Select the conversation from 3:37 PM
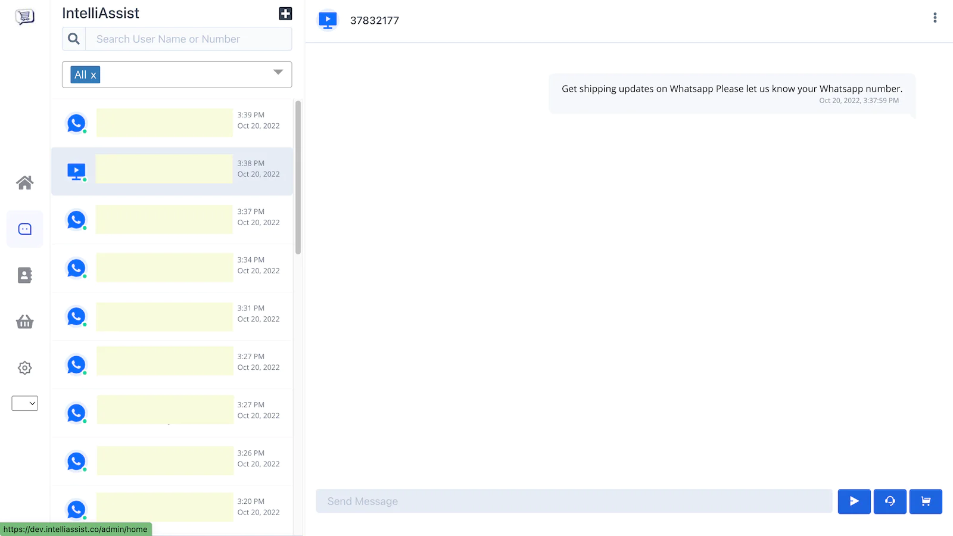Screen dimensions: 953x536 [x=172, y=220]
